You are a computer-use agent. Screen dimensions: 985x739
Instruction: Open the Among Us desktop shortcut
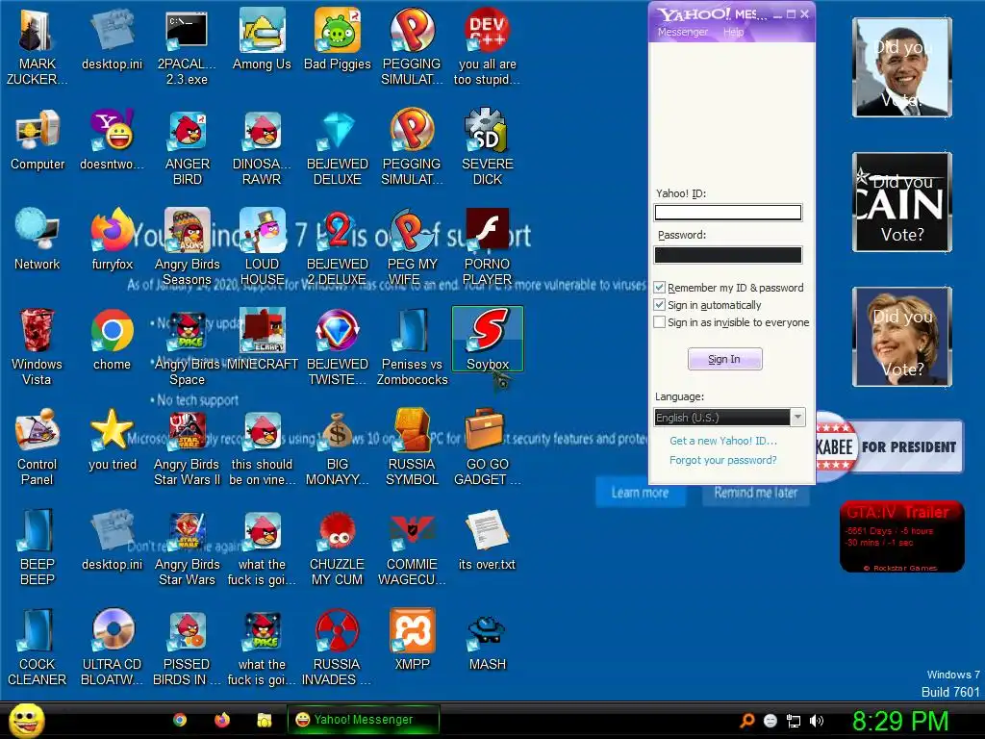(262, 38)
